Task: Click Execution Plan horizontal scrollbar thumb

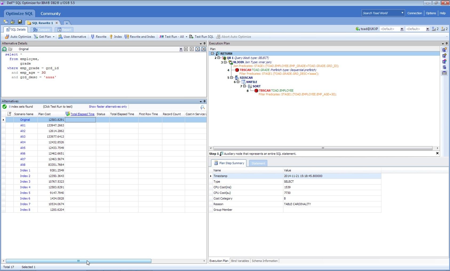Action: coord(323,148)
